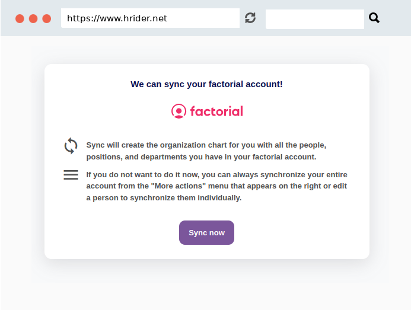
Task: Click the paragraph about organization chart sync
Action: (x=206, y=151)
